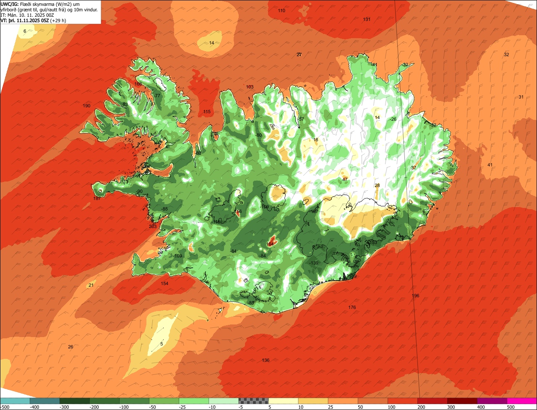Select the legend swatch between 50 and 100
Image resolution: width=537 pixels, height=410 pixels.
[x=373, y=401]
